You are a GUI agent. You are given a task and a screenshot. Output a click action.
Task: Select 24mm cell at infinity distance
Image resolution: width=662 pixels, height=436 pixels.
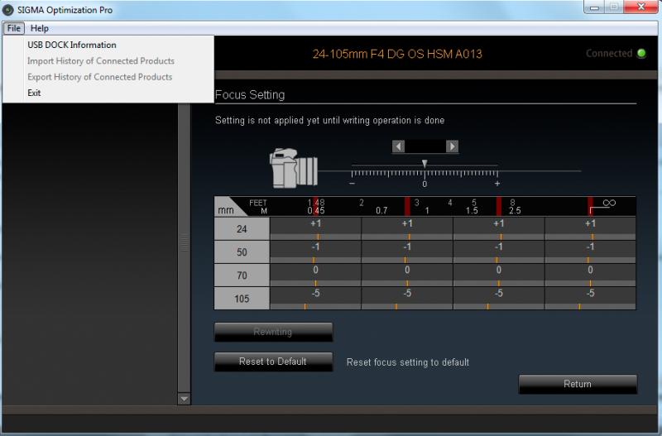pyautogui.click(x=590, y=229)
